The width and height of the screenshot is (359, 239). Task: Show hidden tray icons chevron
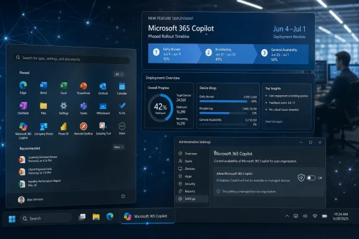287,216
